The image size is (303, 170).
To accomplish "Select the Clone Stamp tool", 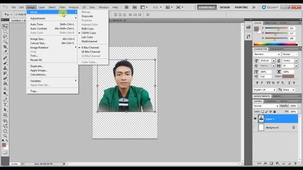I will (x=5, y=68).
